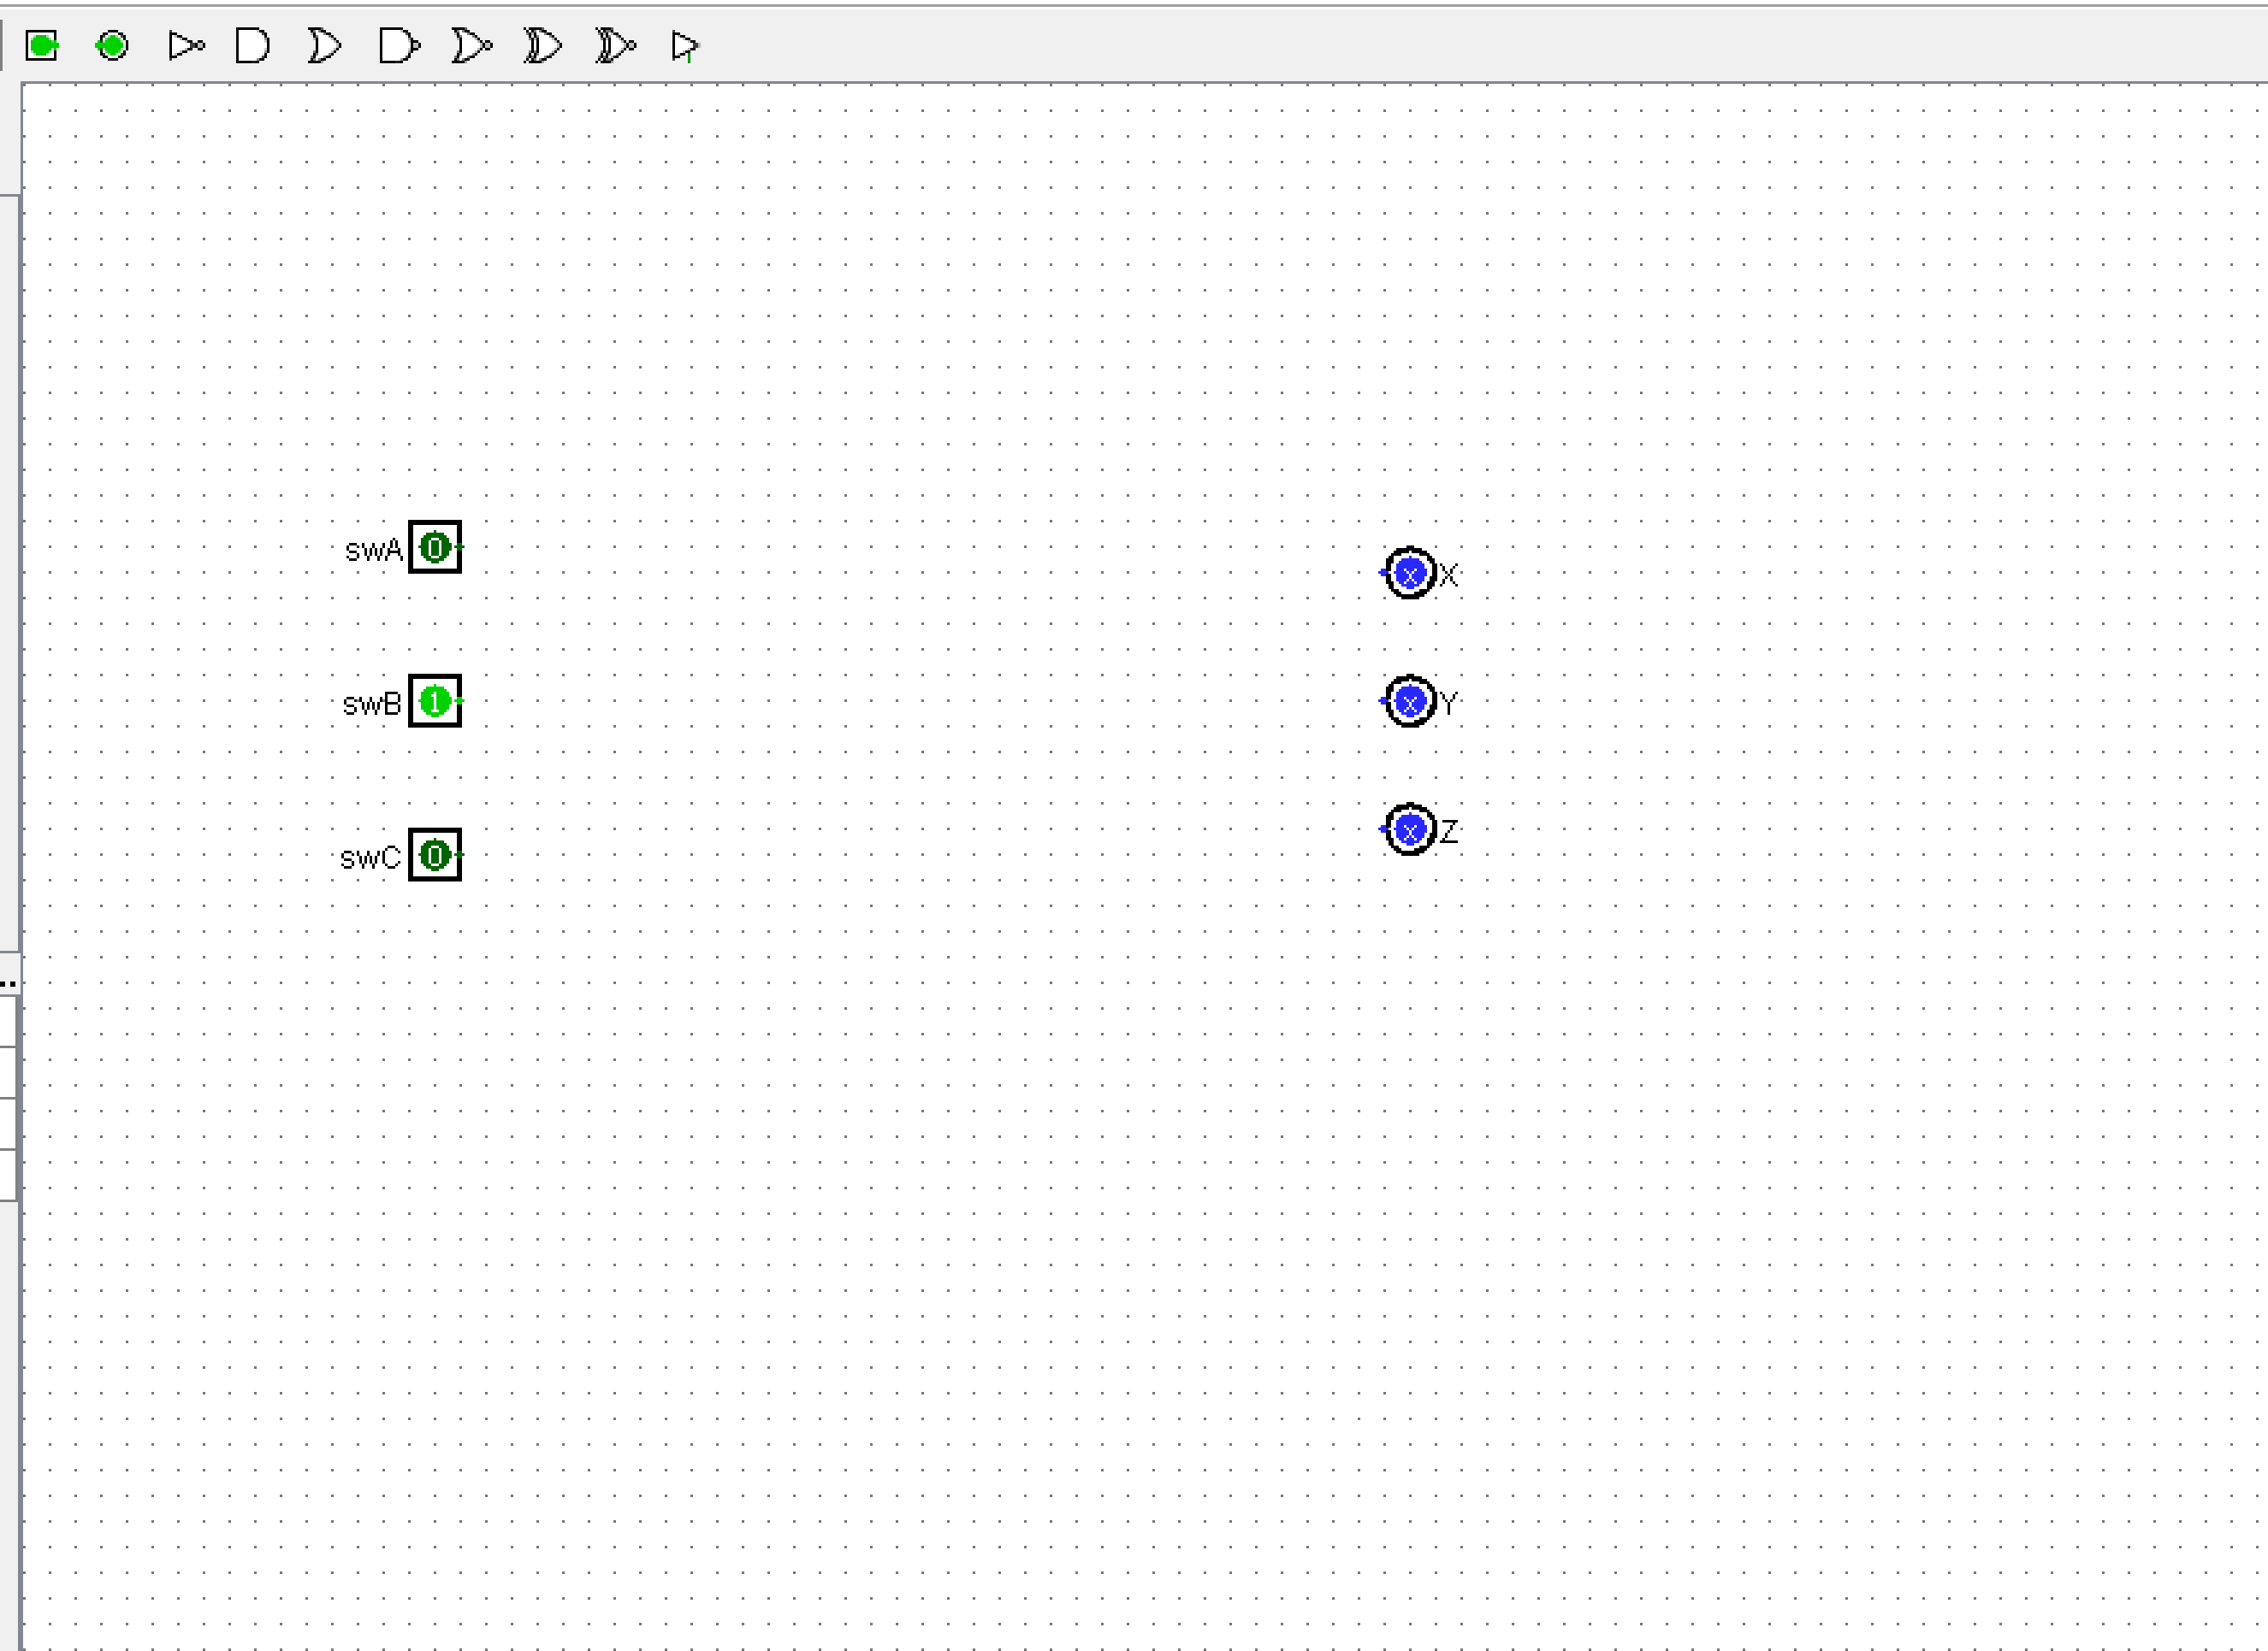2268x1651 pixels.
Task: Select the controlled buffer tool
Action: 685,46
